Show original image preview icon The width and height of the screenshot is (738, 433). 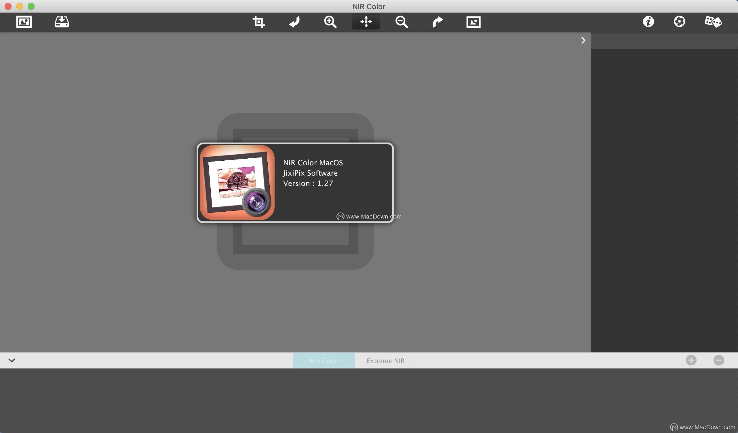point(473,22)
